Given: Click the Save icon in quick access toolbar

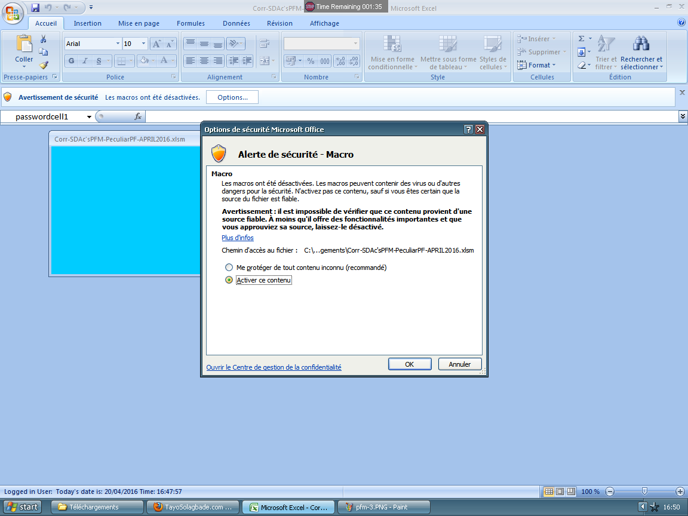Looking at the screenshot, I should 35,7.
